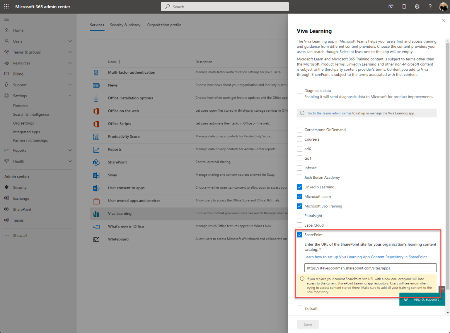Image resolution: width=450 pixels, height=333 pixels.
Task: Select the Viva Learning service icon
Action: pos(96,214)
